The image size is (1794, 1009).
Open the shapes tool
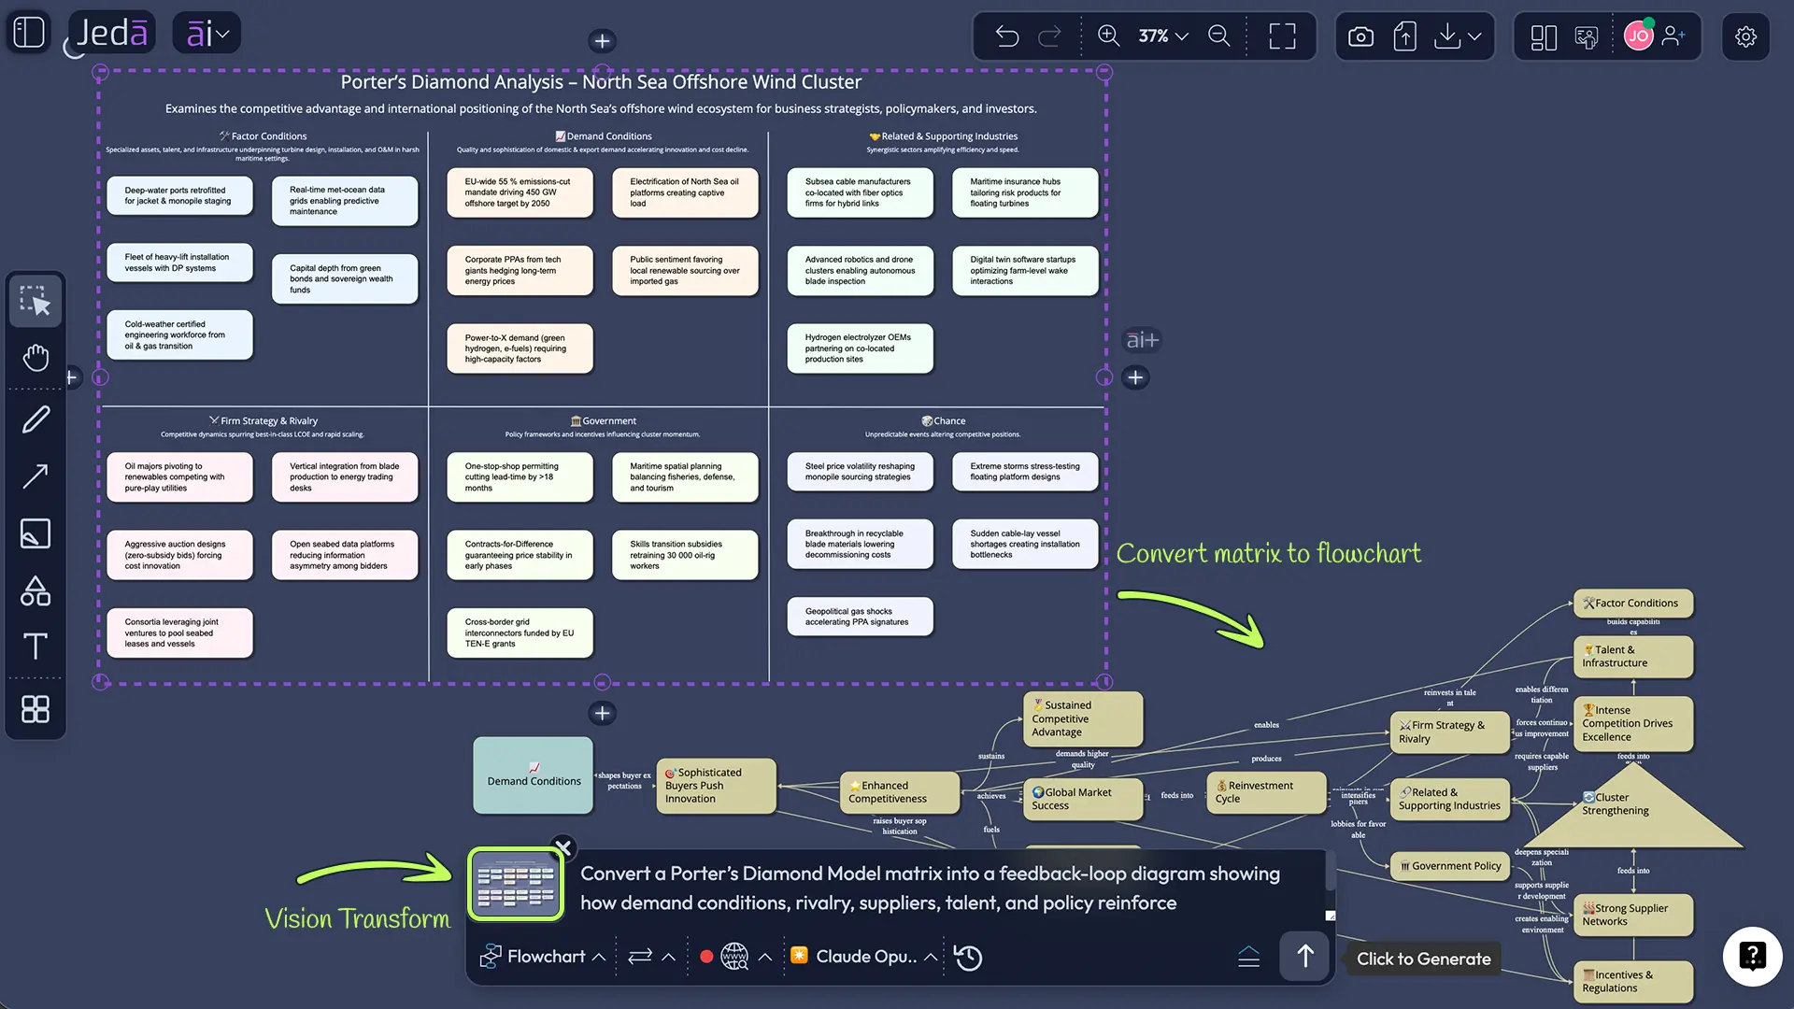pyautogui.click(x=36, y=590)
